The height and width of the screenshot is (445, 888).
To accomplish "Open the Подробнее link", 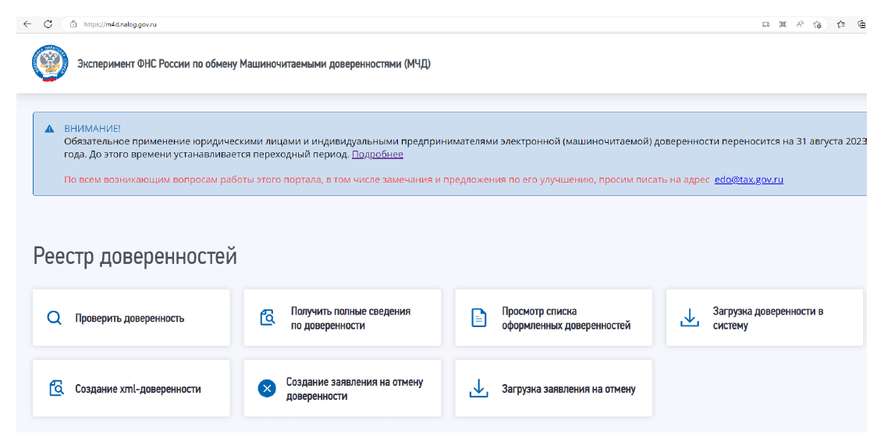I will pos(377,155).
